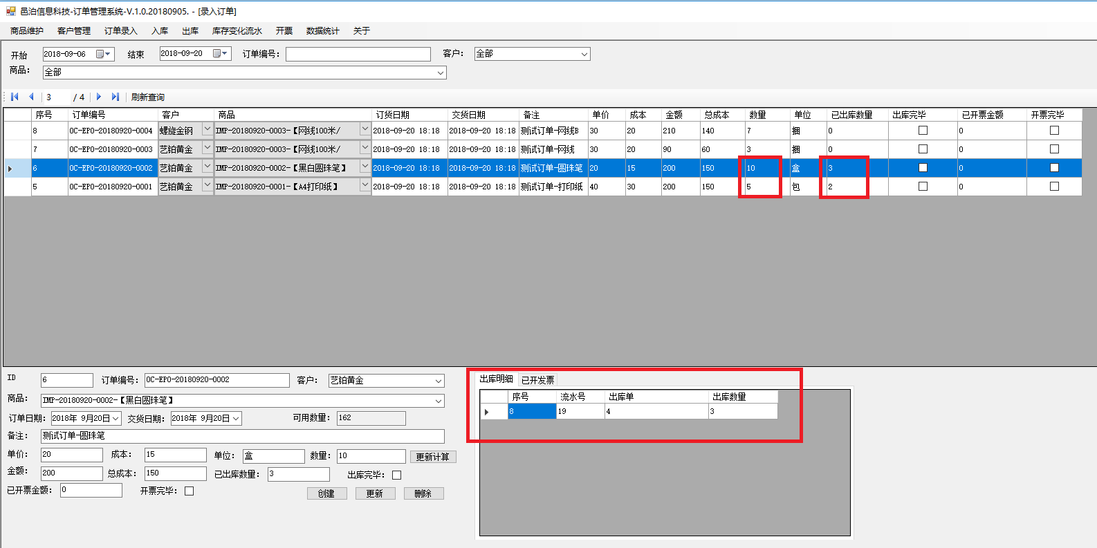This screenshot has width=1097, height=548.
Task: Switch to the 出库明细 tab
Action: [496, 379]
